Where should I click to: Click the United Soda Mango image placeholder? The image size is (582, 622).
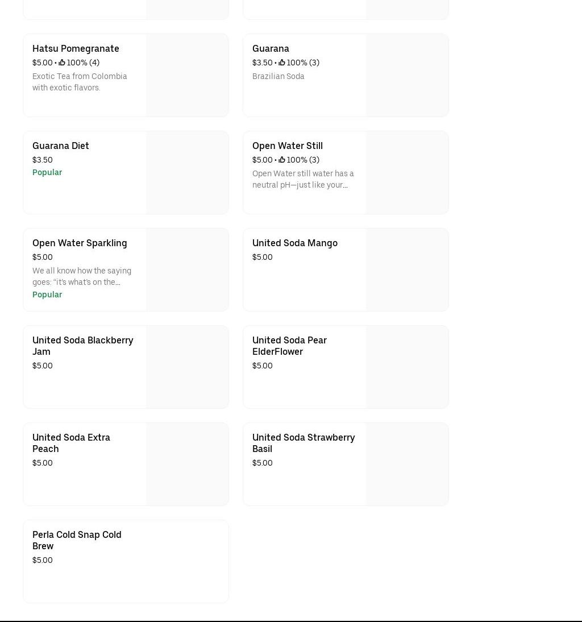tap(407, 269)
